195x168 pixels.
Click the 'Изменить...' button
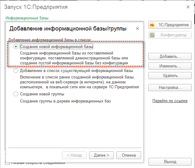coord(170,66)
